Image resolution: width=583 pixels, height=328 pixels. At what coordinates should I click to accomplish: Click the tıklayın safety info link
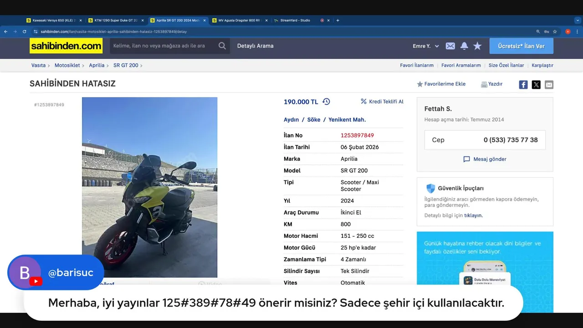[x=473, y=215]
